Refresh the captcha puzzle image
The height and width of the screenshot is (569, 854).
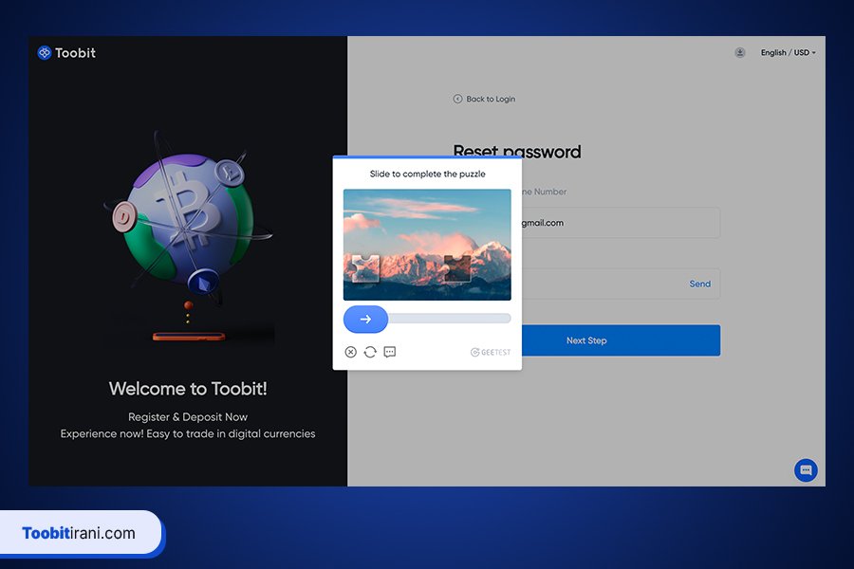370,352
